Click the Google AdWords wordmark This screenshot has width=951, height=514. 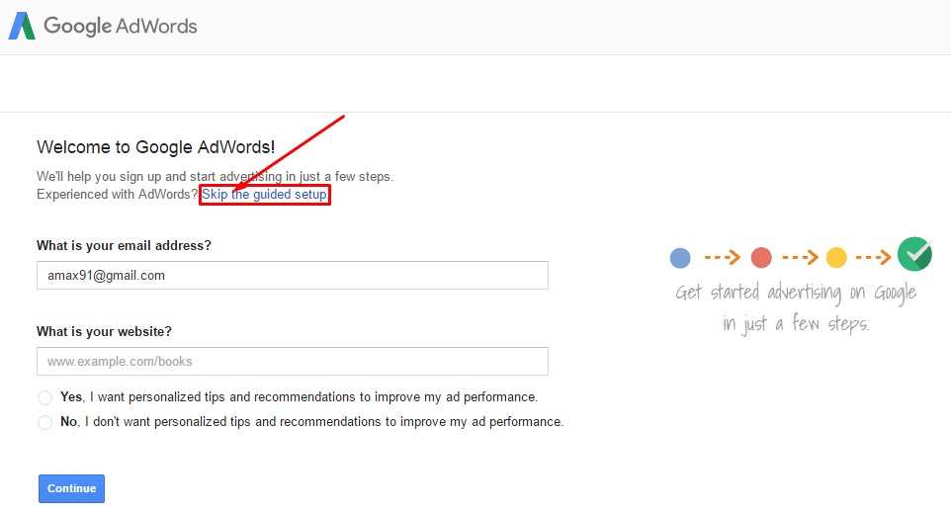(120, 26)
